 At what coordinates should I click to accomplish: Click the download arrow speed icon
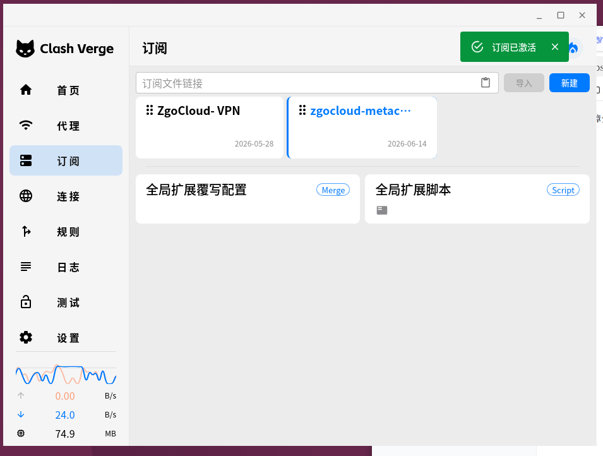point(21,414)
